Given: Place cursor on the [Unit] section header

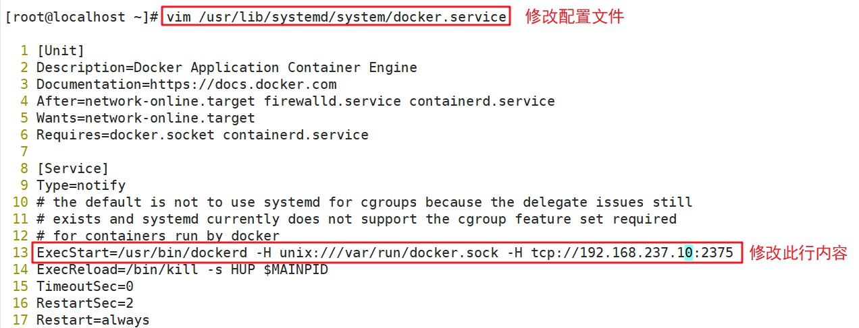Looking at the screenshot, I should pos(61,51).
